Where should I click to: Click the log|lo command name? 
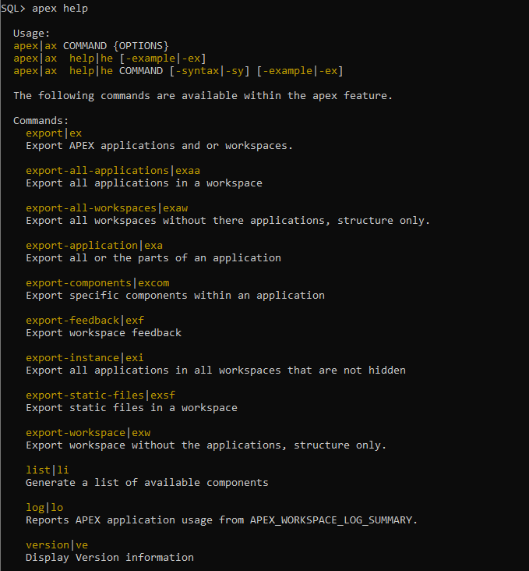pyautogui.click(x=44, y=508)
